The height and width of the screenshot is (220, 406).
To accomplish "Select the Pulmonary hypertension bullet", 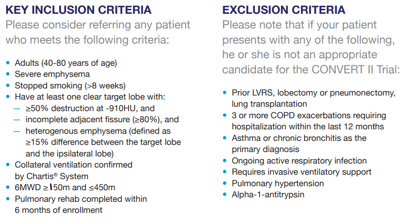I will click(x=277, y=183).
